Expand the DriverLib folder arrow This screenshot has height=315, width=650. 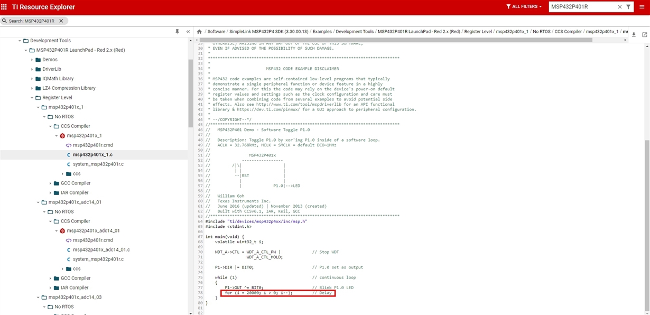point(32,69)
